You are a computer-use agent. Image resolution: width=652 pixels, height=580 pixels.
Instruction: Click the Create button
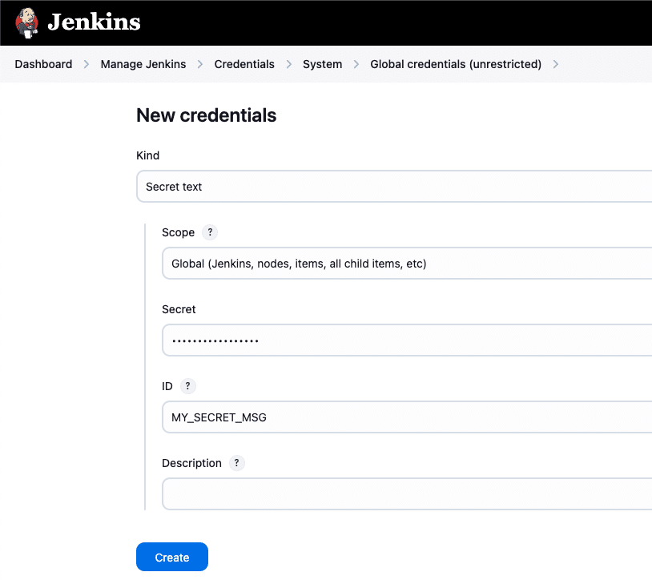(171, 556)
